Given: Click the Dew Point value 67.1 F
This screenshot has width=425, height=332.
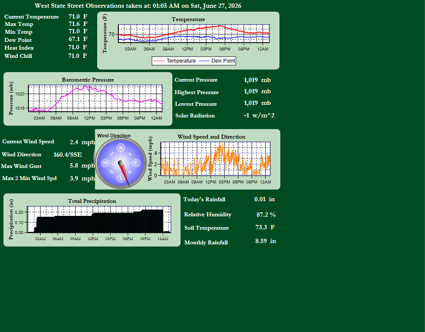Looking at the screenshot, I should [x=78, y=39].
